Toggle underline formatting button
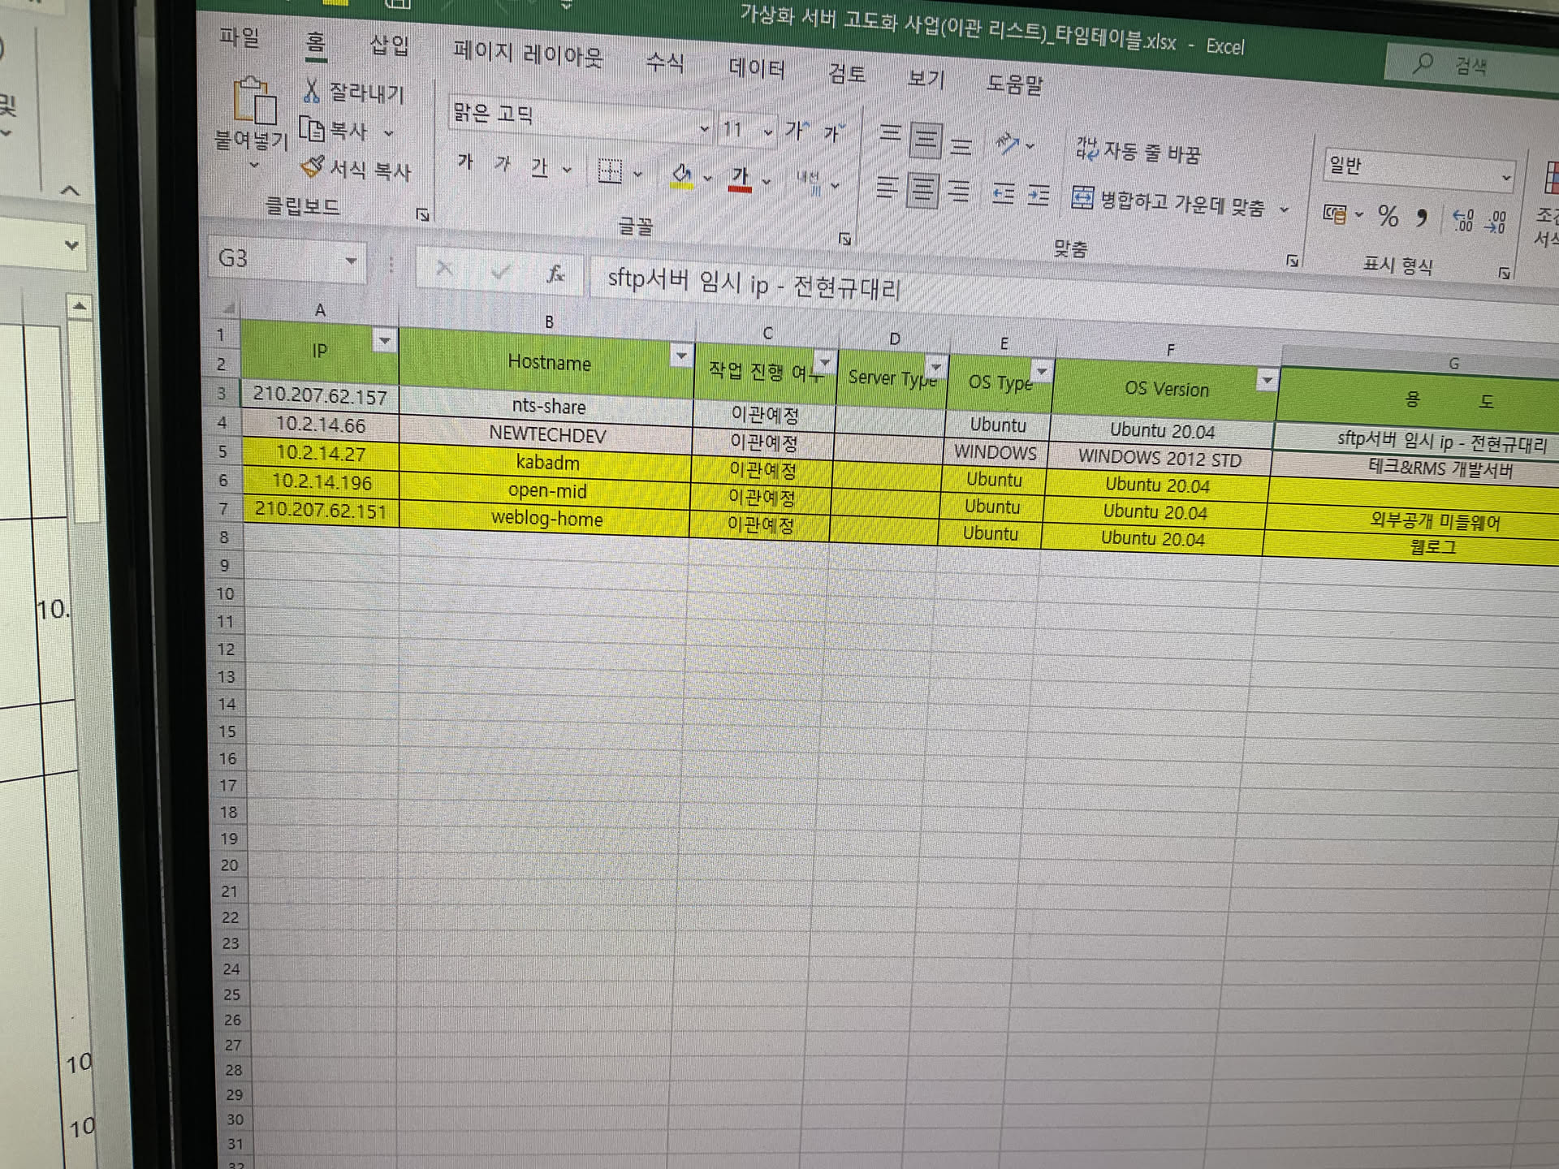Image resolution: width=1559 pixels, height=1169 pixels. point(539,166)
